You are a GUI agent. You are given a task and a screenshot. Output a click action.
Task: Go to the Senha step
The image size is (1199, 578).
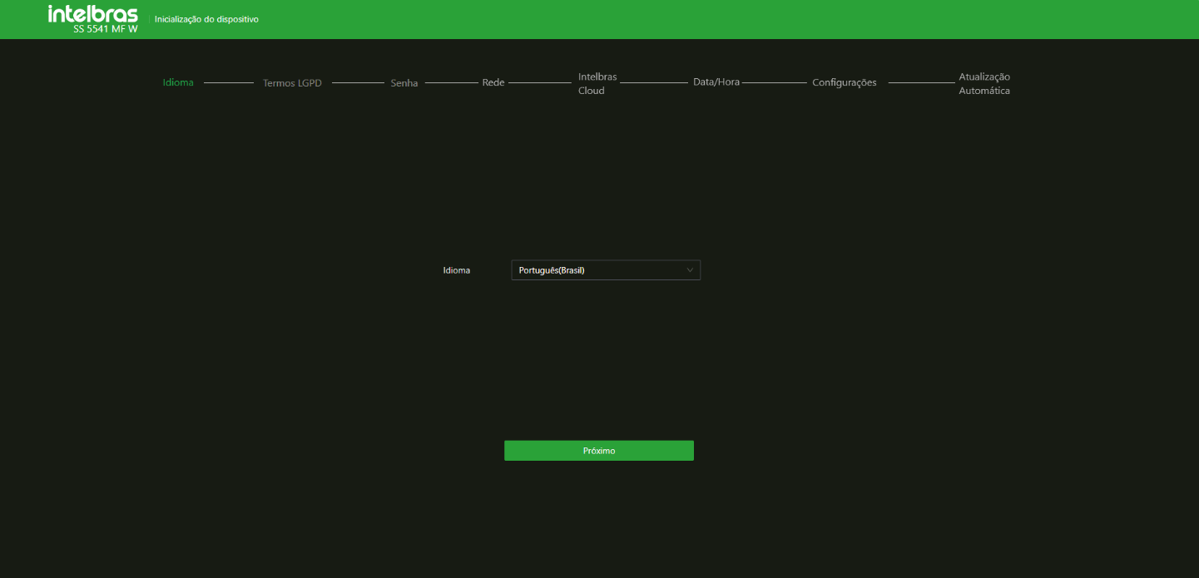coord(404,83)
